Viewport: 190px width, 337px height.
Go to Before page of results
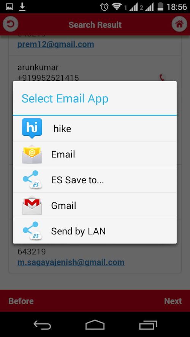point(21,301)
